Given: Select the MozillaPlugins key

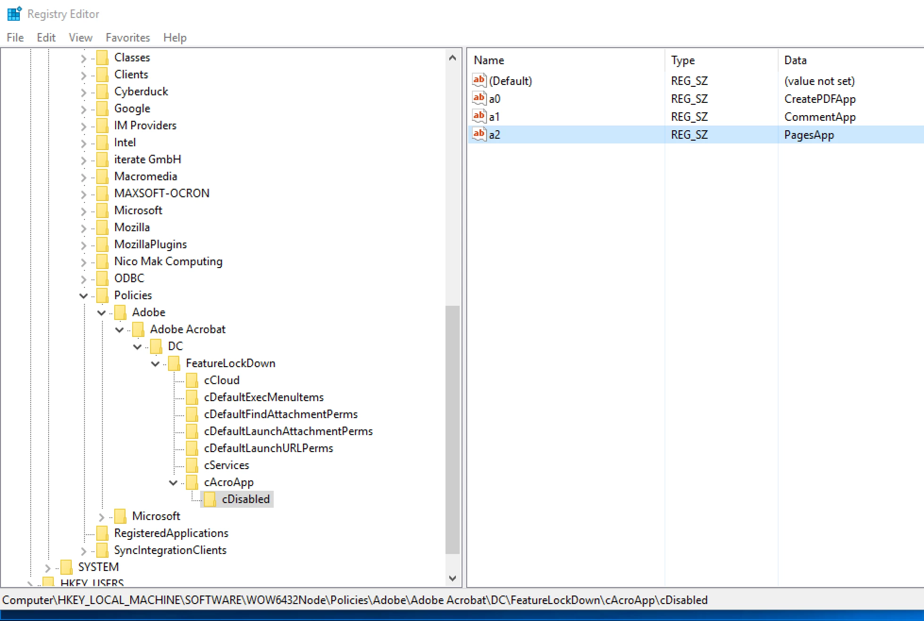Looking at the screenshot, I should coord(151,244).
